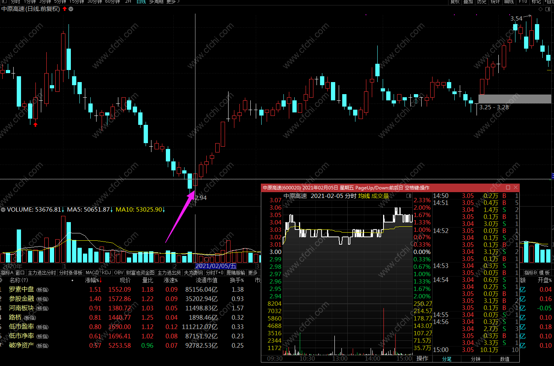Select 主力进出分时 indicator
Screen dimensions: 554x366
(42, 273)
